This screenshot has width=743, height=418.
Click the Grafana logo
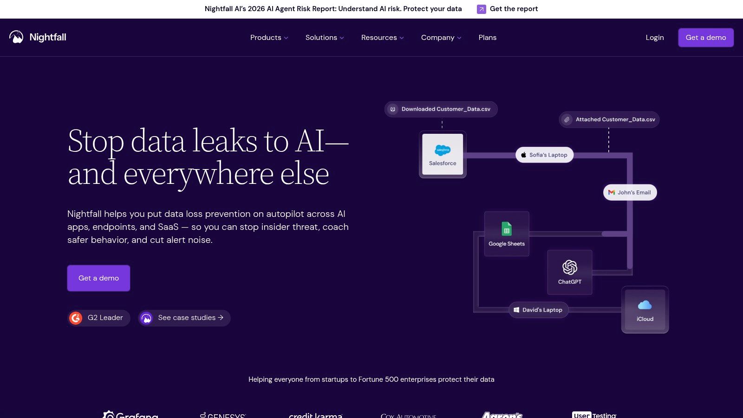(x=130, y=415)
